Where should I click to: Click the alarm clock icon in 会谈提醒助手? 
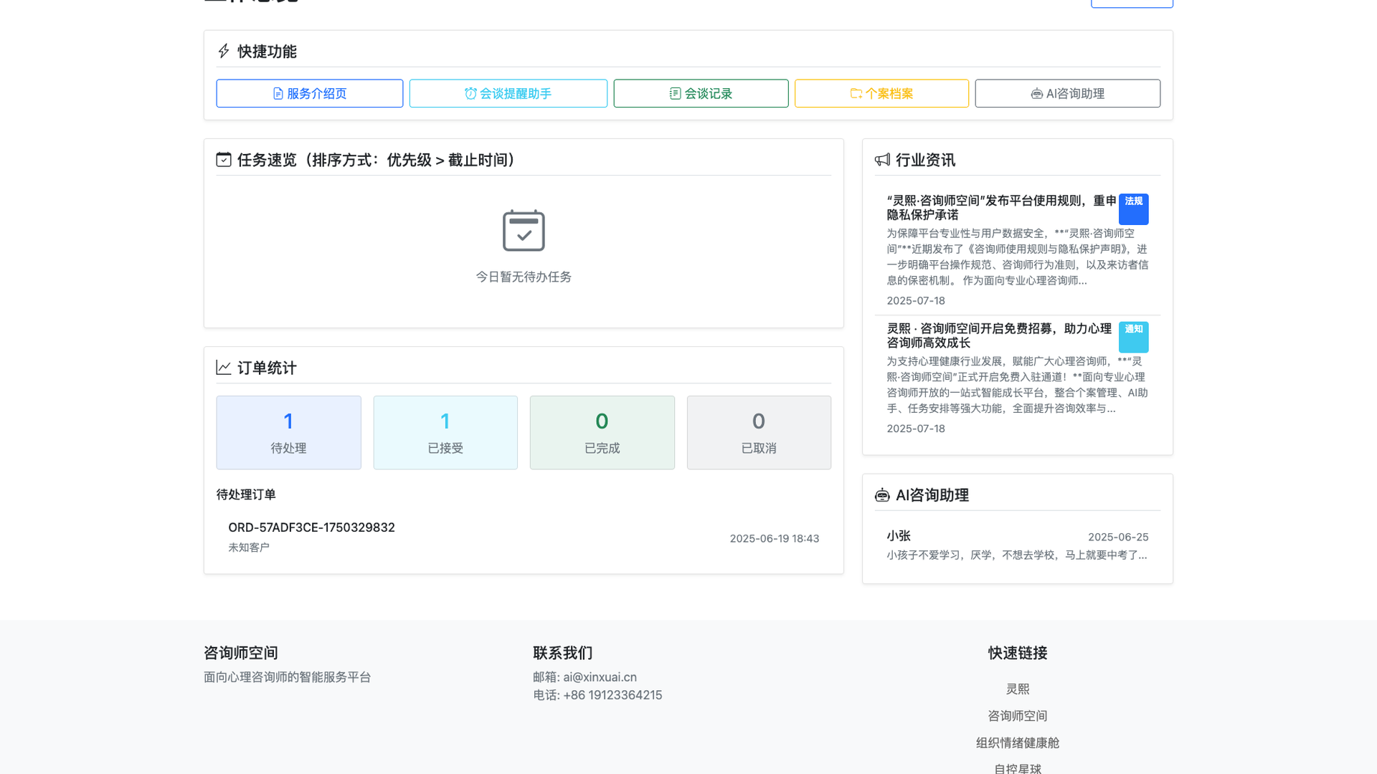[470, 94]
